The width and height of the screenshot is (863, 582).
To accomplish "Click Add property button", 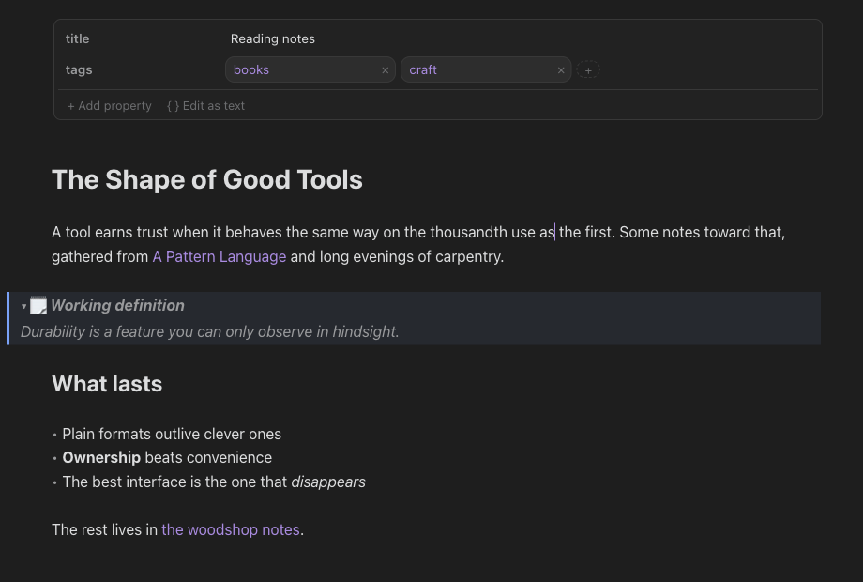I will (109, 106).
